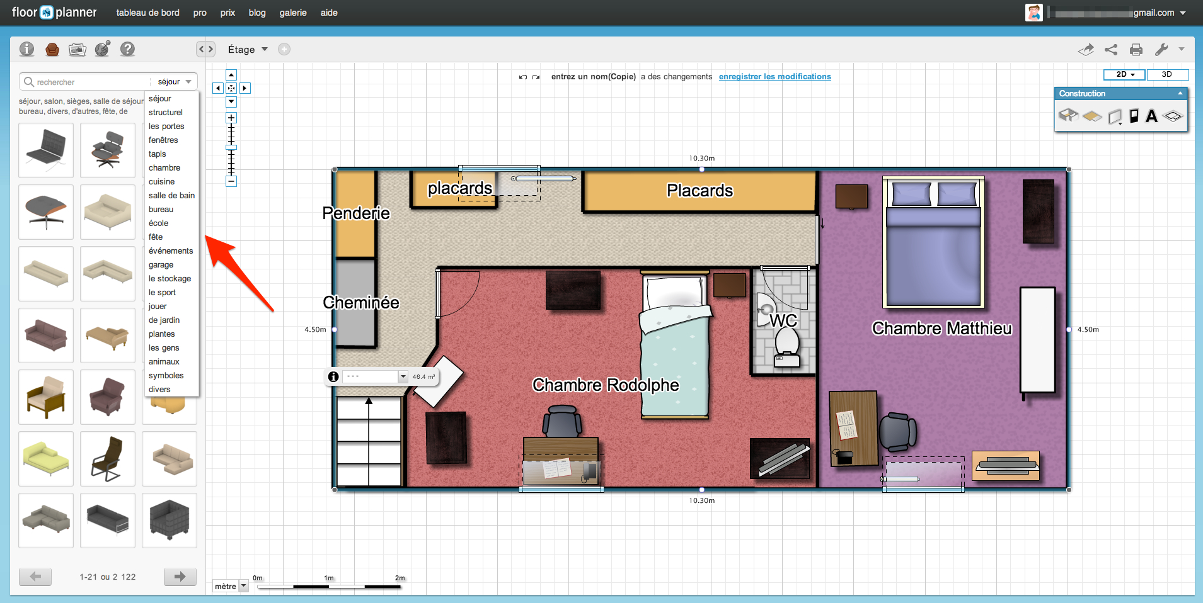Viewport: 1203px width, 603px height.
Task: Select the text tool in Construction panel
Action: [x=1152, y=116]
